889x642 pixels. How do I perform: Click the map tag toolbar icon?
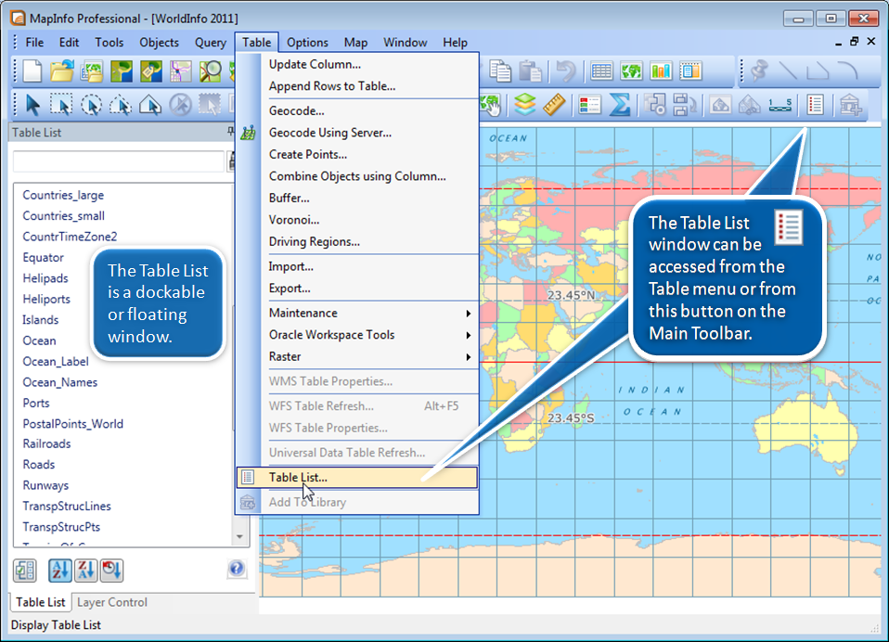[151, 71]
